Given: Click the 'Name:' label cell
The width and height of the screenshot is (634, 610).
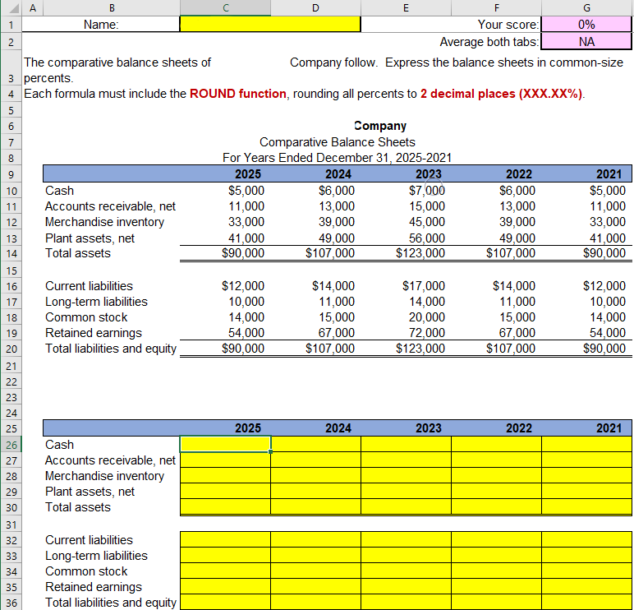Looking at the screenshot, I should pyautogui.click(x=101, y=25).
